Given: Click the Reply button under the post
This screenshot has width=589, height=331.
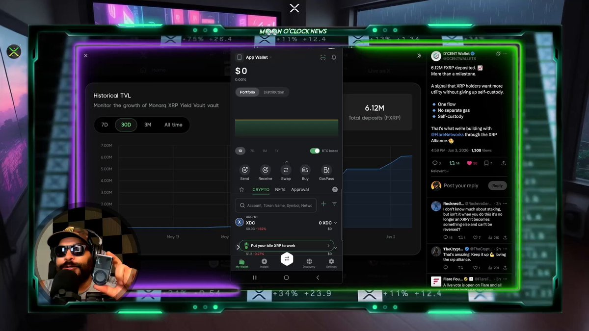Looking at the screenshot, I should 498,185.
